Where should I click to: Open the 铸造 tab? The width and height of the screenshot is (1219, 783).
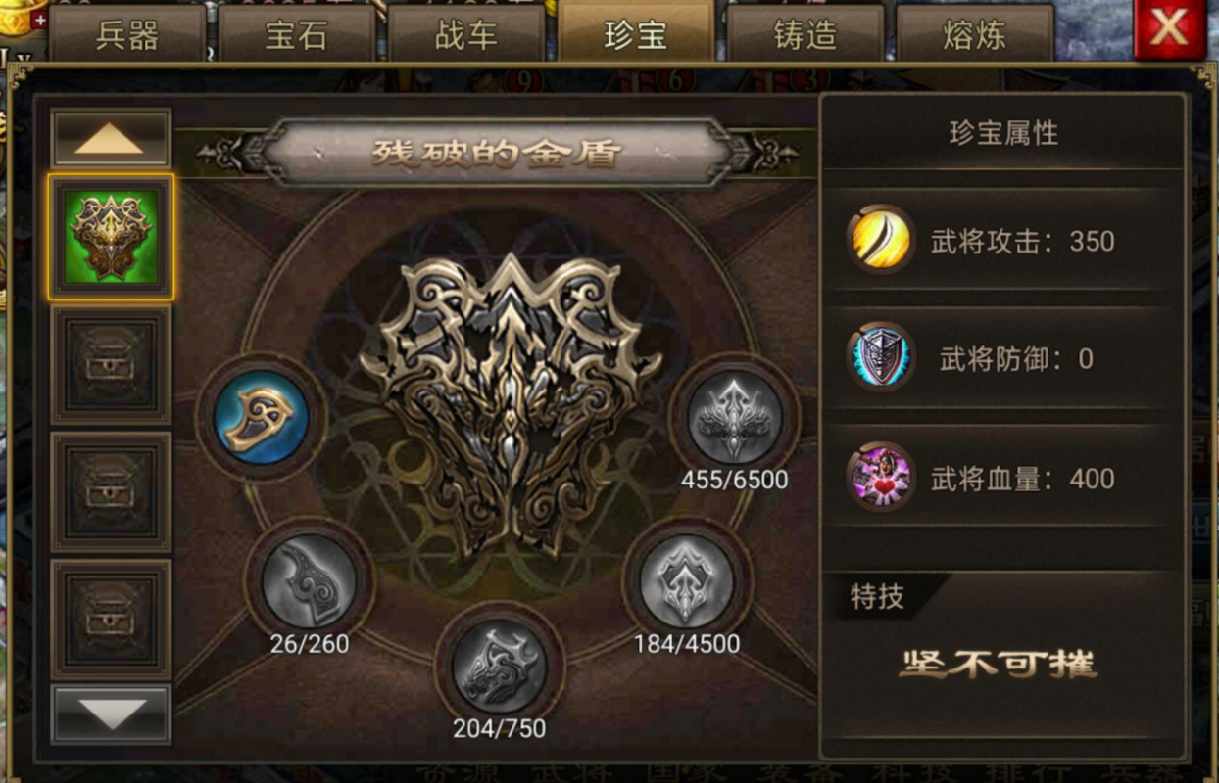[x=805, y=33]
